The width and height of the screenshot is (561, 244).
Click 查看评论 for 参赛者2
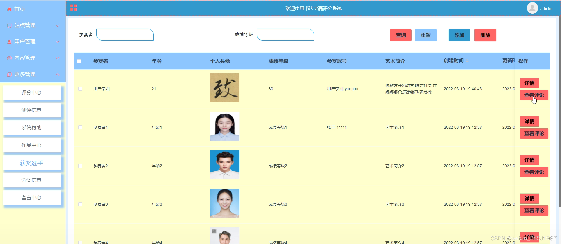[x=534, y=172]
